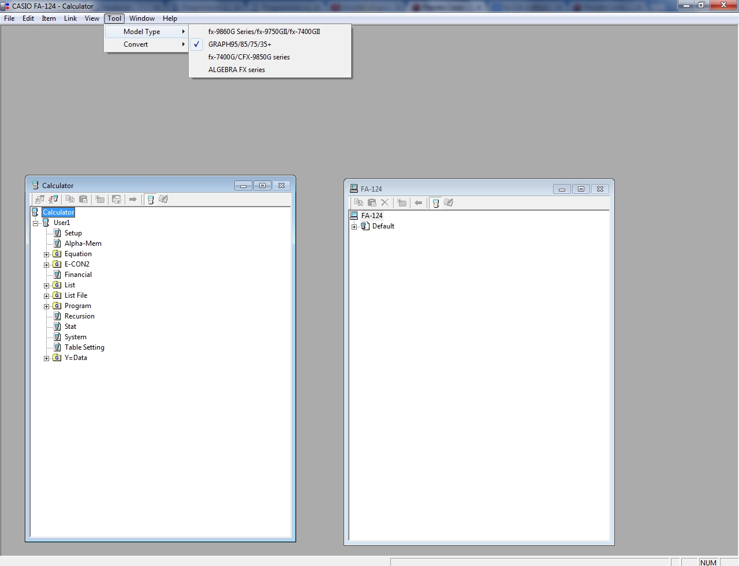Open the Convert submenu
Viewport: 739px width, 566px height.
pyautogui.click(x=147, y=44)
